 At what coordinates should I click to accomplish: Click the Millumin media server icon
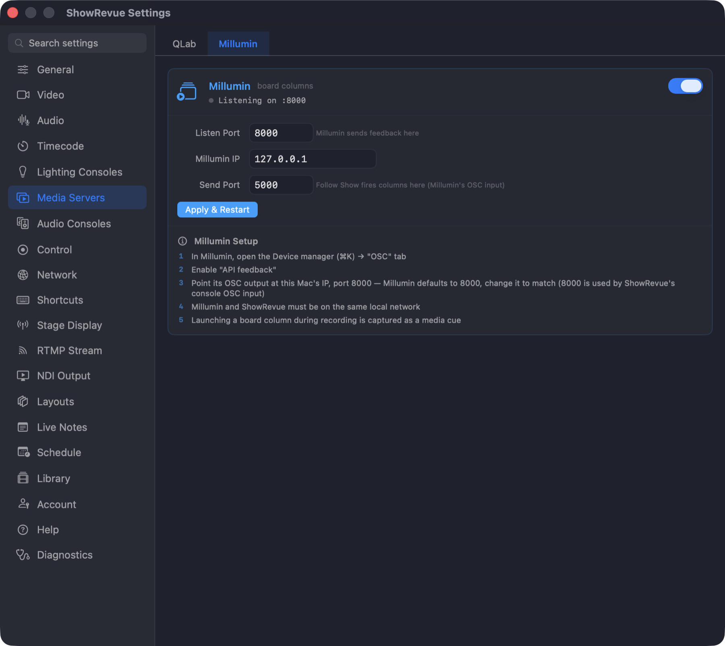coord(186,92)
